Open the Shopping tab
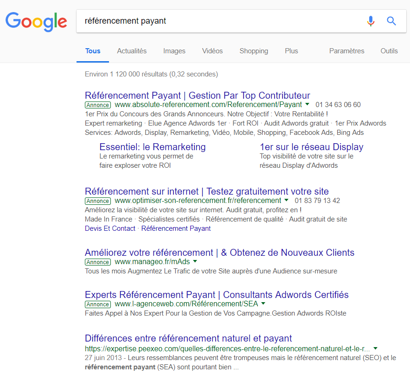The height and width of the screenshot is (380, 410). point(254,51)
